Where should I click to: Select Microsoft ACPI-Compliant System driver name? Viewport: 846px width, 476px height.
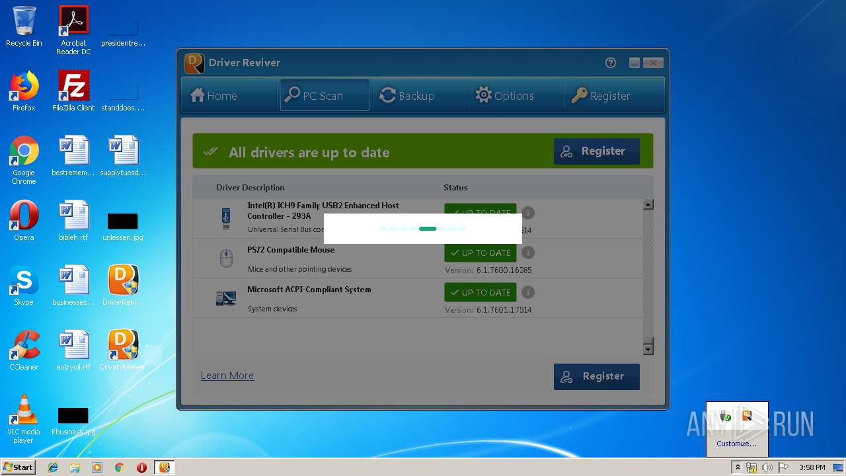(x=309, y=290)
